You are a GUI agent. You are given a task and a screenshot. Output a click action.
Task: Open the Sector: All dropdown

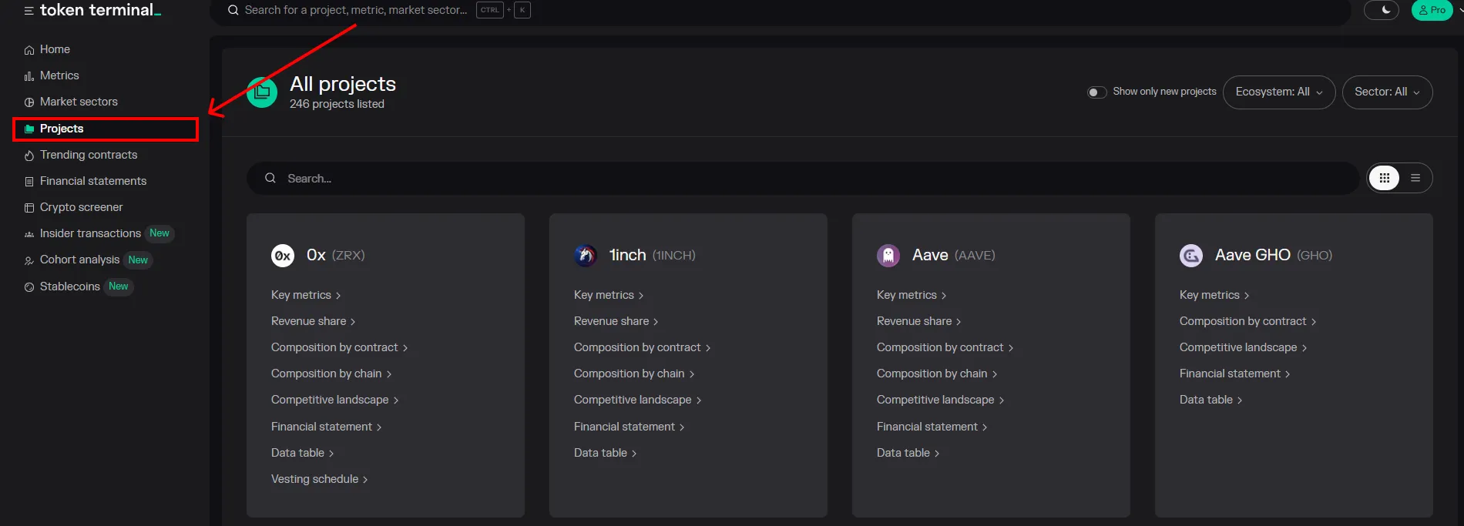[1387, 92]
